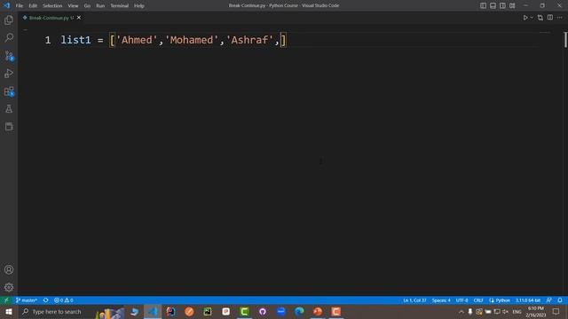
Task: Change indentation via Spaces: 4
Action: (441, 300)
